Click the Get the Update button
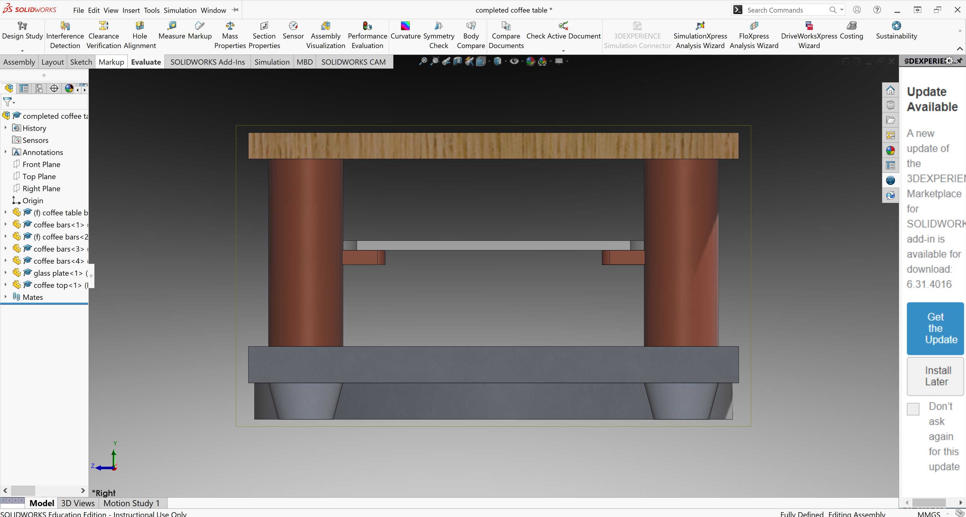966x517 pixels. [x=935, y=328]
